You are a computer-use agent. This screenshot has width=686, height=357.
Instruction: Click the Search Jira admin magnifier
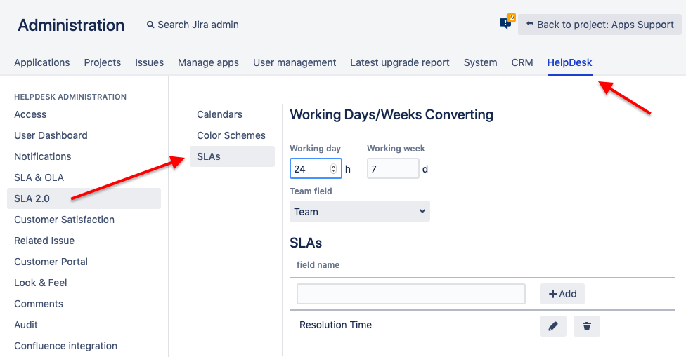pos(150,25)
